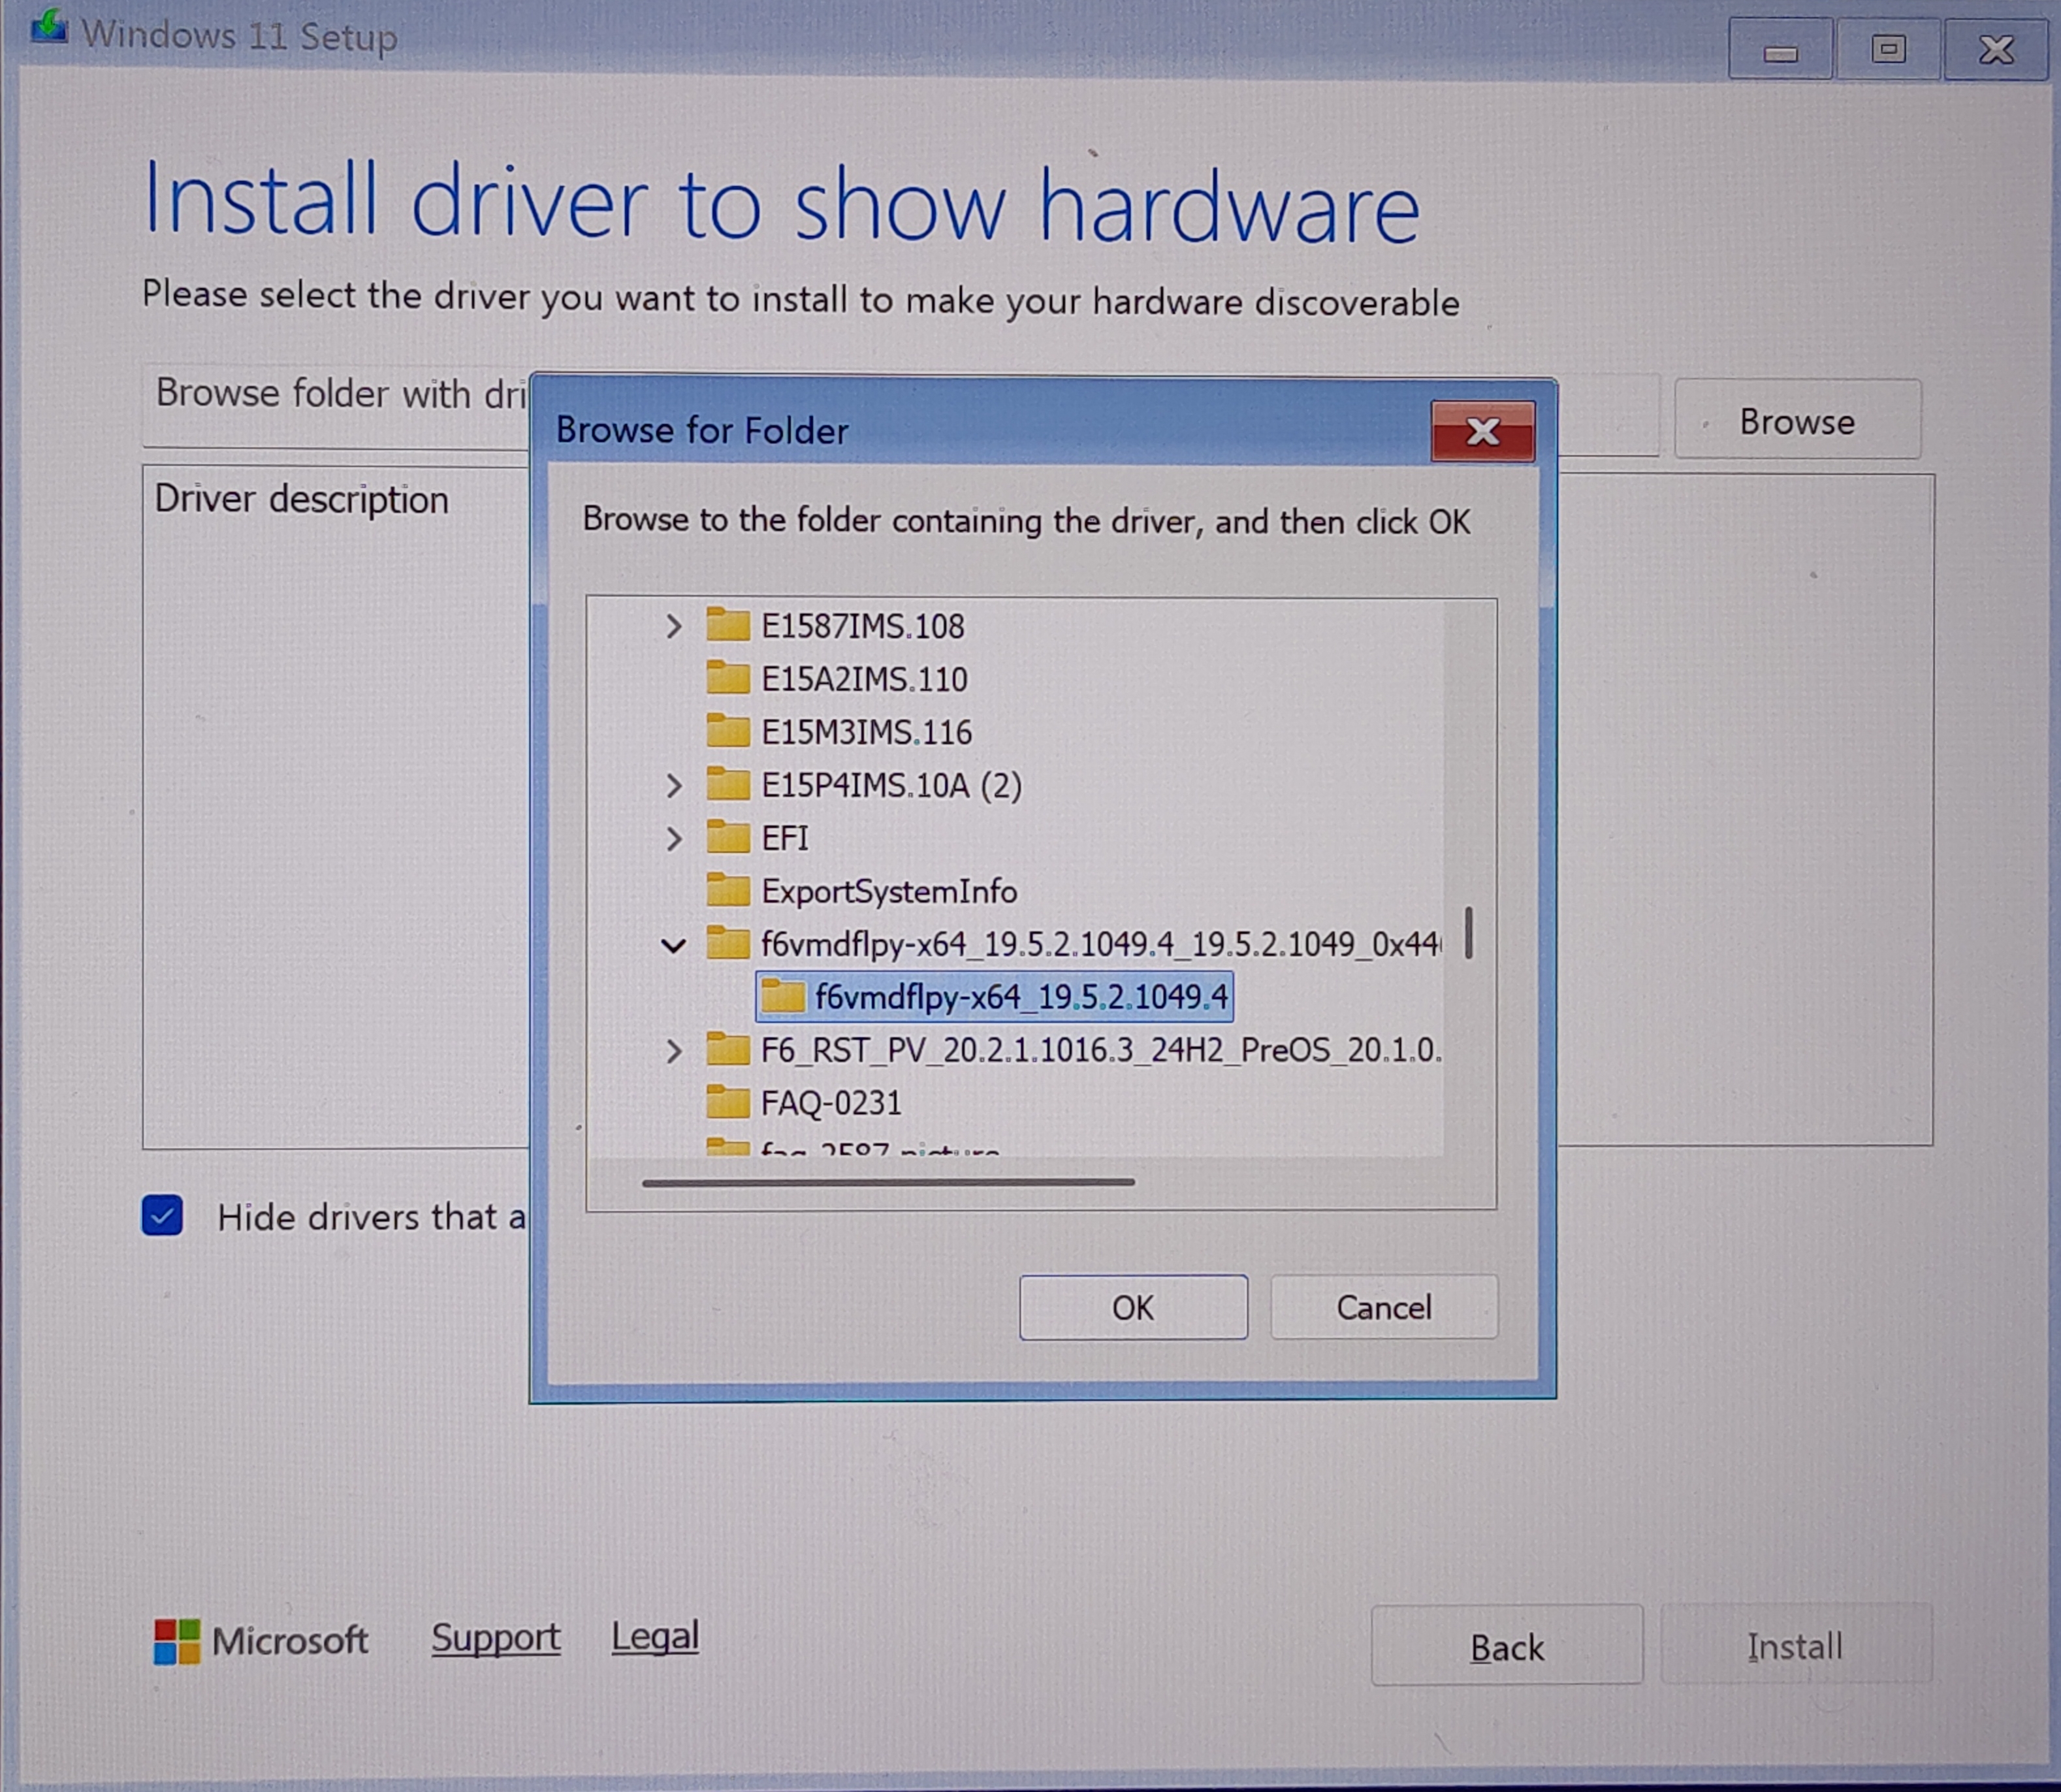Minimize the Windows 11 Setup window
The image size is (2061, 1792).
click(x=1780, y=48)
